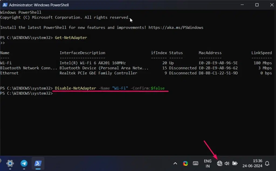Click the Status column header
This screenshot has width=276, height=171.
[176, 53]
